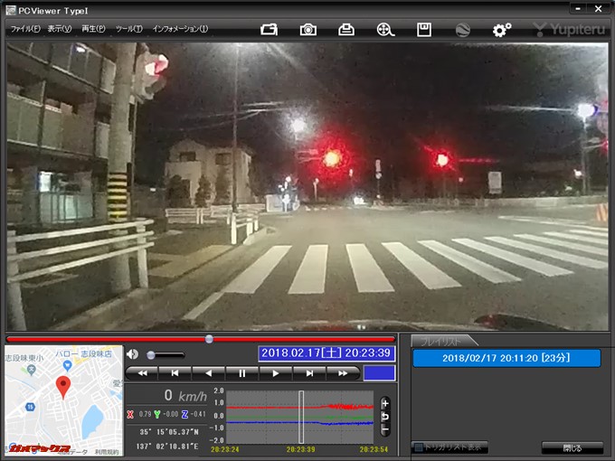Open the folder icon in toolbar
Image resolution: width=615 pixels, height=461 pixels.
tap(270, 29)
